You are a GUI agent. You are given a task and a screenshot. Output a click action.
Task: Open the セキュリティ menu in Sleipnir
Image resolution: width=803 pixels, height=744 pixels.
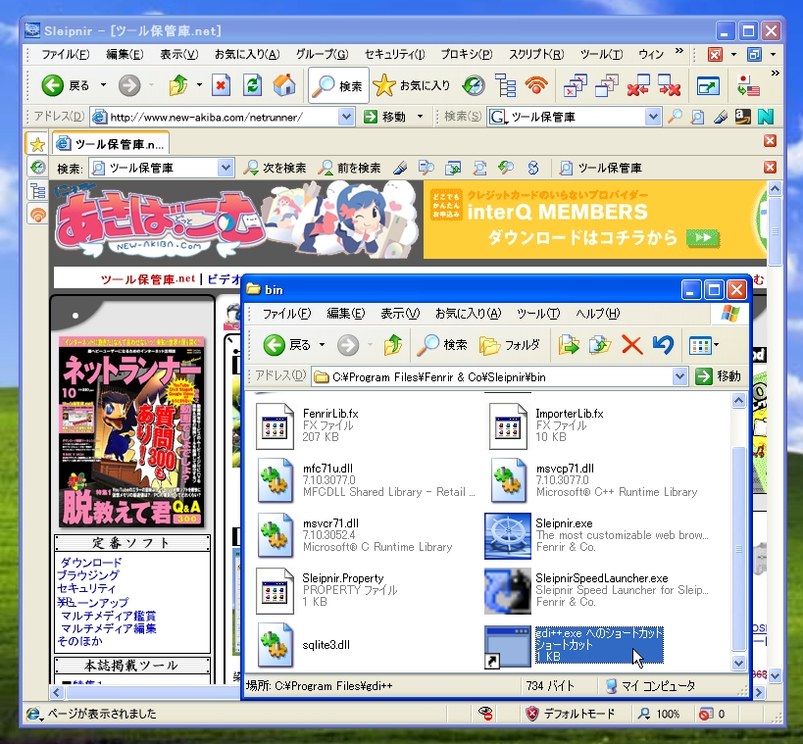pyautogui.click(x=394, y=54)
